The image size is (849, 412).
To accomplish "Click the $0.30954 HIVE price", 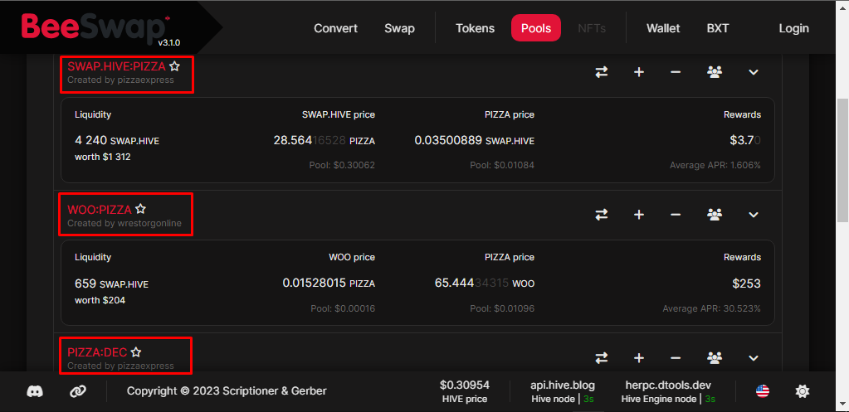I will point(465,391).
